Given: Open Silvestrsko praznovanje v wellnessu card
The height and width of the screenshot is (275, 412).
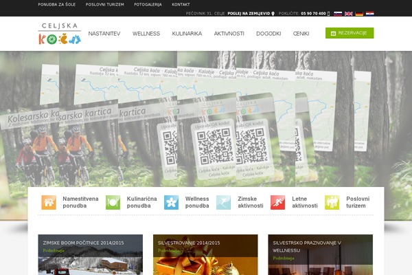Looking at the screenshot, I should [x=320, y=255].
